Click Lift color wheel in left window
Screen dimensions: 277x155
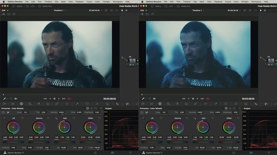pyautogui.click(x=13, y=127)
